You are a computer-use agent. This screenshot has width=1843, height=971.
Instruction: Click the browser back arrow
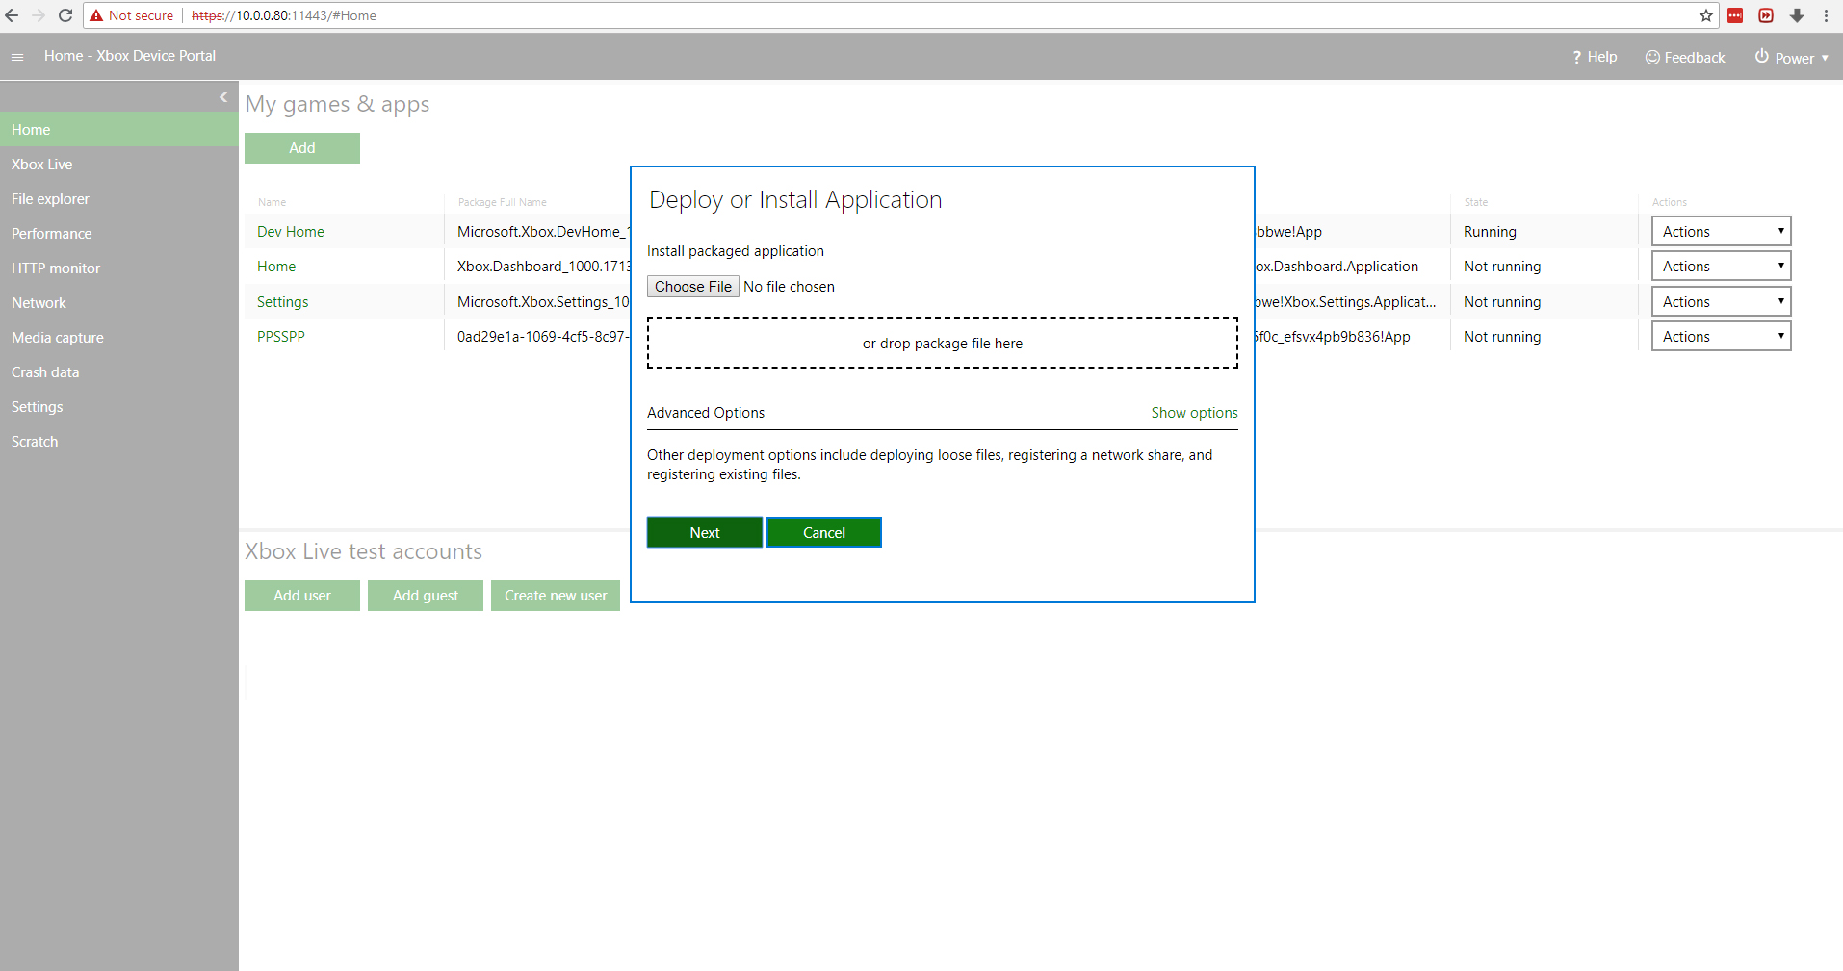pyautogui.click(x=13, y=15)
